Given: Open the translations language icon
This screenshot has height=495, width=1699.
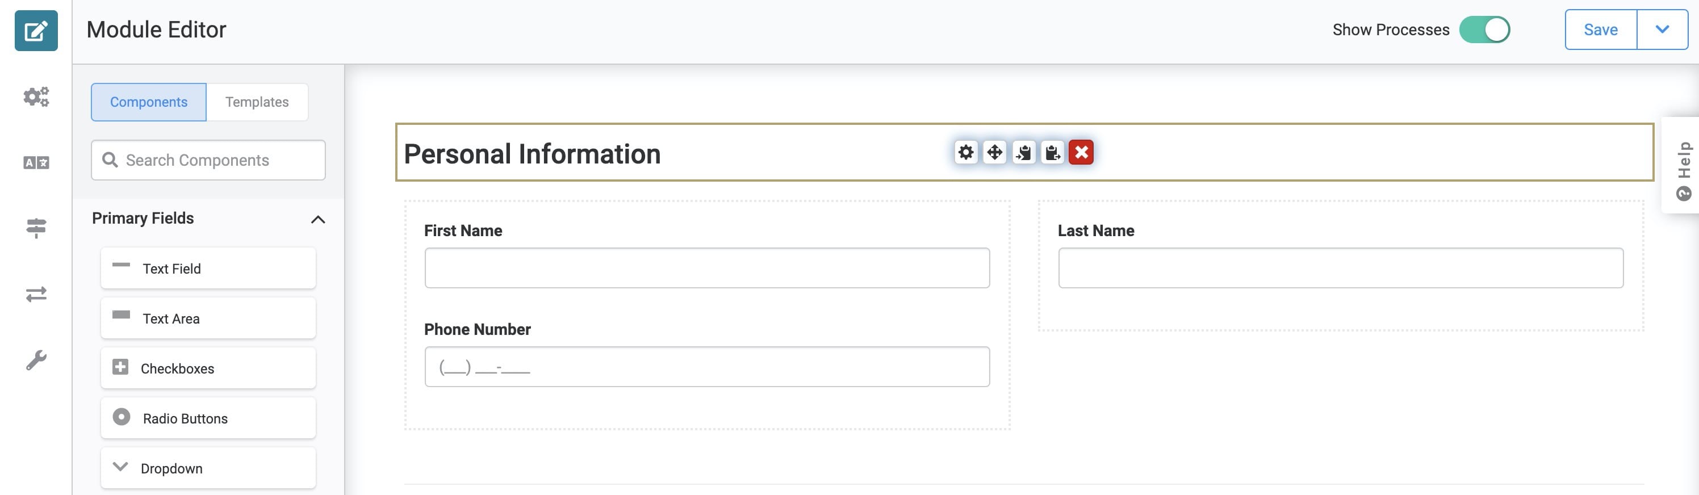Looking at the screenshot, I should 36,162.
